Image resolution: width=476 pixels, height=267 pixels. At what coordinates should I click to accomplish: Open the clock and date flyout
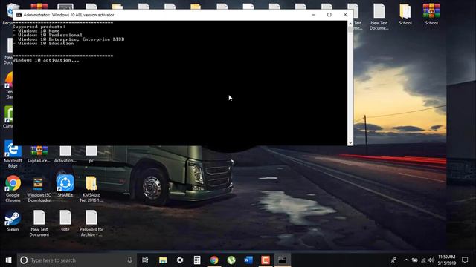[x=446, y=260]
